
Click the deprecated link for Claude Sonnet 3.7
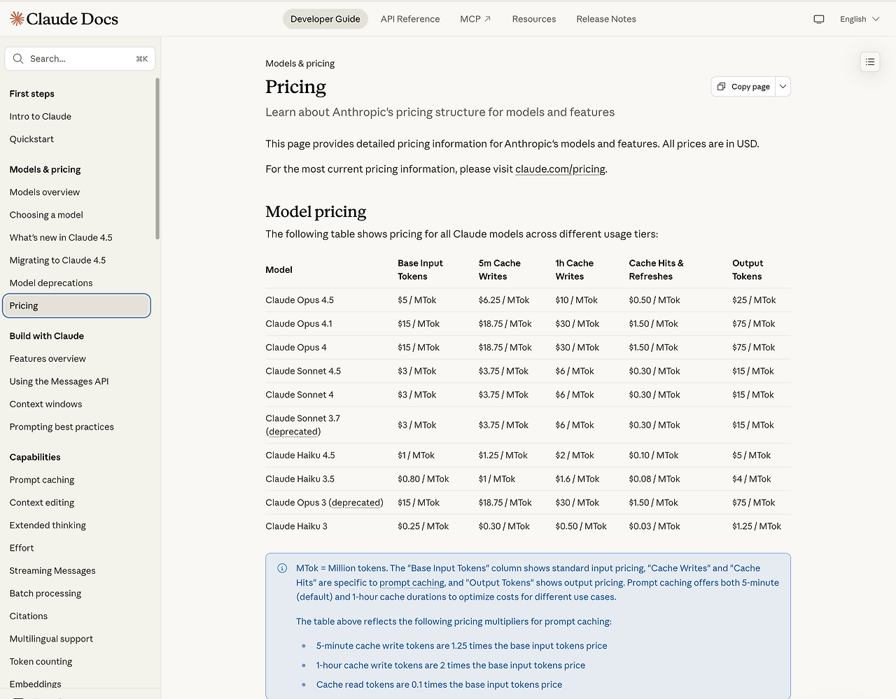[293, 432]
